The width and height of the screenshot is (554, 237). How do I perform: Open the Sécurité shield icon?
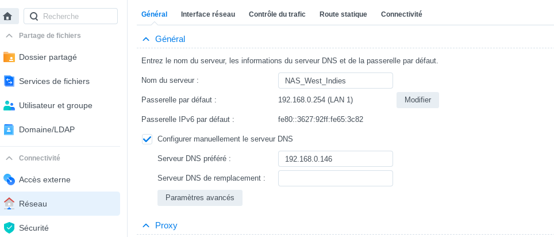(x=9, y=228)
